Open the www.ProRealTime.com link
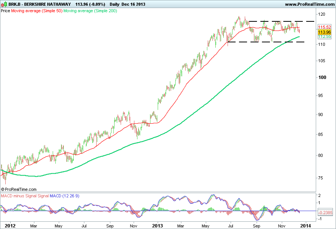The image size is (336, 229). pyautogui.click(x=309, y=4)
